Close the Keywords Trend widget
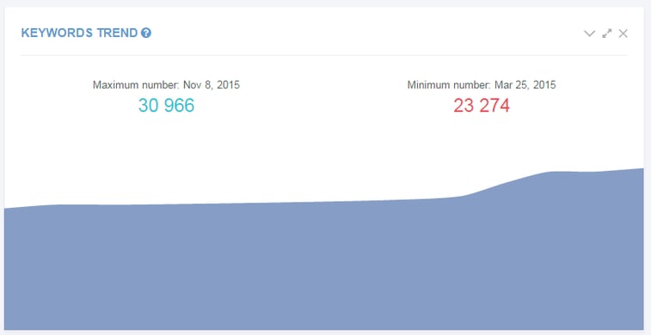Image resolution: width=651 pixels, height=335 pixels. point(623,33)
